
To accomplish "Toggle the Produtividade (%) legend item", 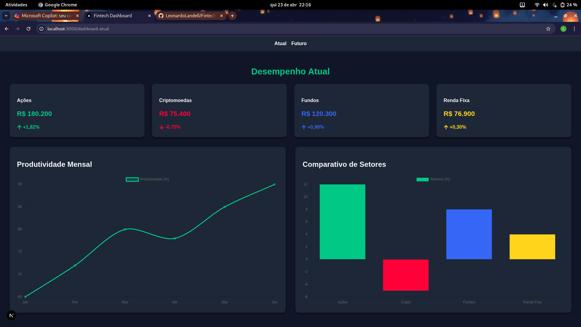I will point(148,179).
